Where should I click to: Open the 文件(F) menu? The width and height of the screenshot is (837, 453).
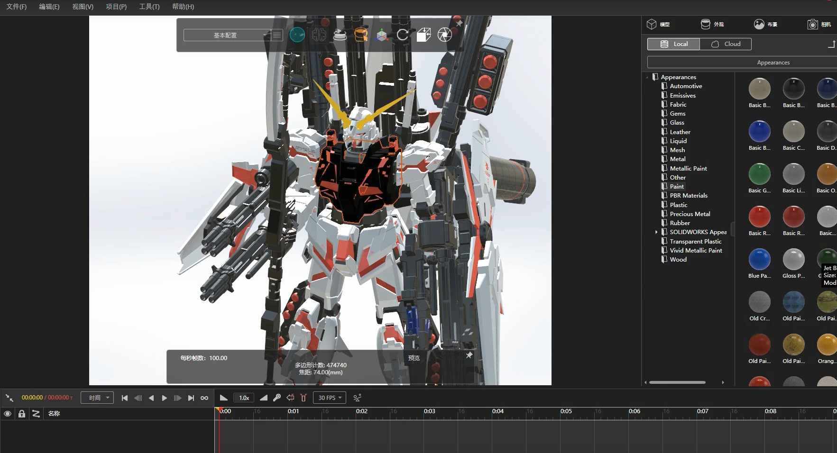17,7
